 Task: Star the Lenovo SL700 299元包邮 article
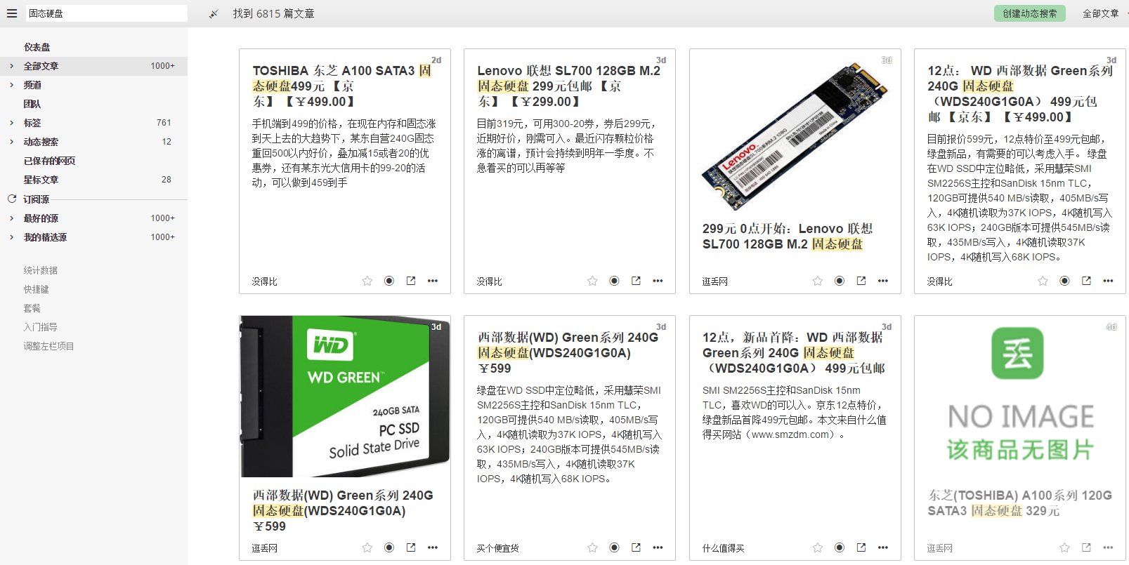tap(592, 281)
